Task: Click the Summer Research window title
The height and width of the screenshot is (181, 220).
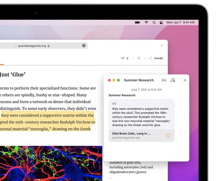Action: click(139, 80)
